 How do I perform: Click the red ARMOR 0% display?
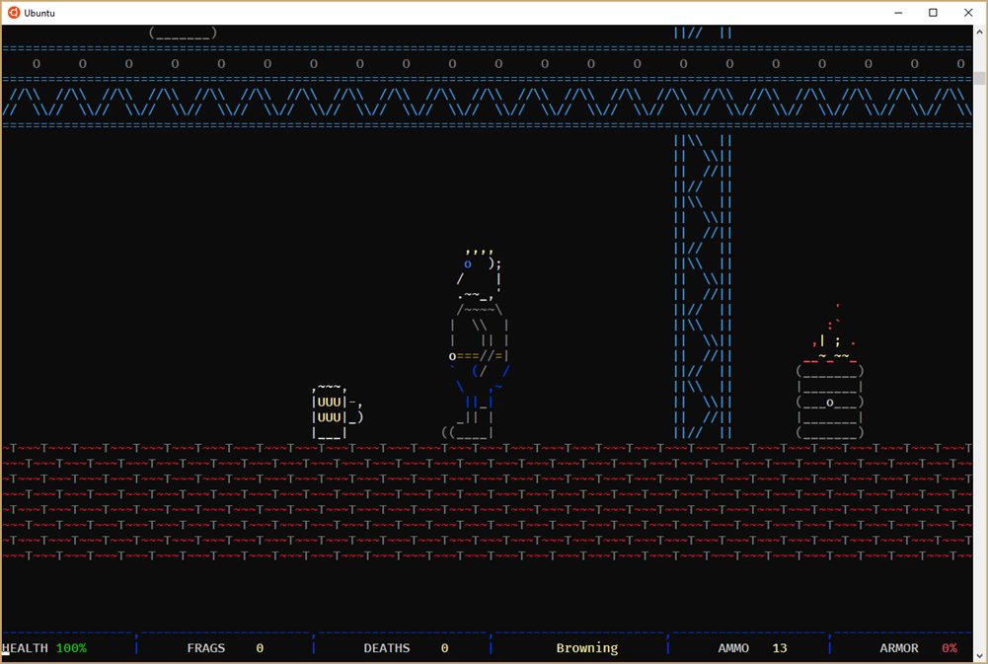[x=918, y=648]
